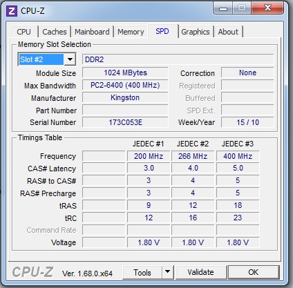Click the empty Part Number field

coord(125,110)
